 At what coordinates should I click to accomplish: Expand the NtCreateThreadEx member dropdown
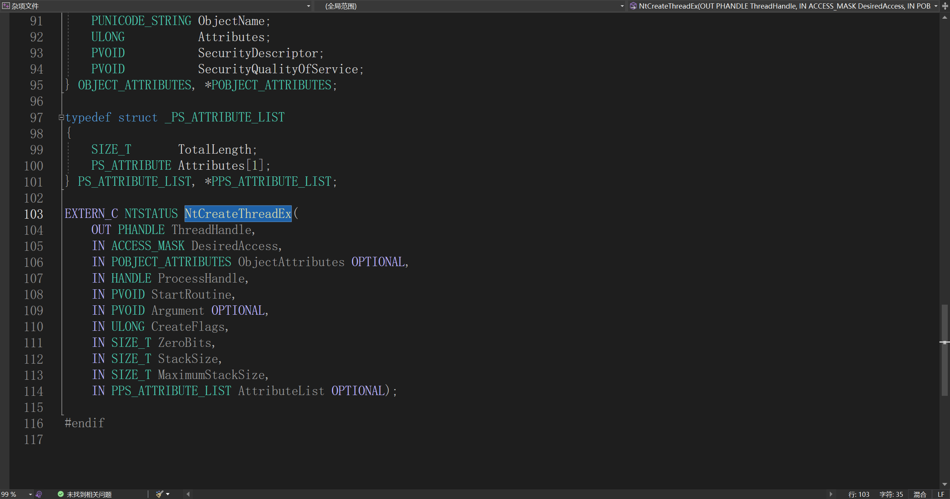click(935, 6)
